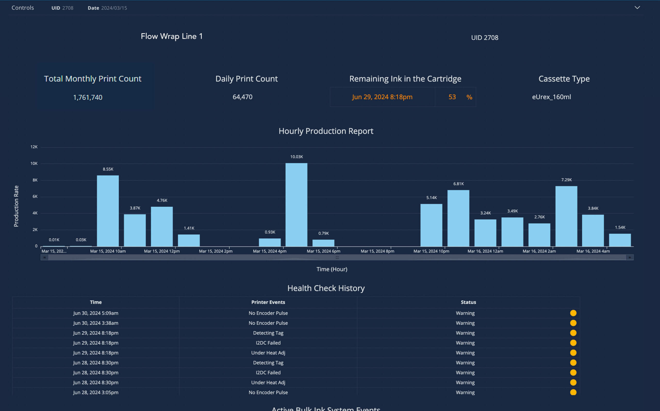Select the 7.29K production bar
660x411 pixels.
[x=566, y=216]
